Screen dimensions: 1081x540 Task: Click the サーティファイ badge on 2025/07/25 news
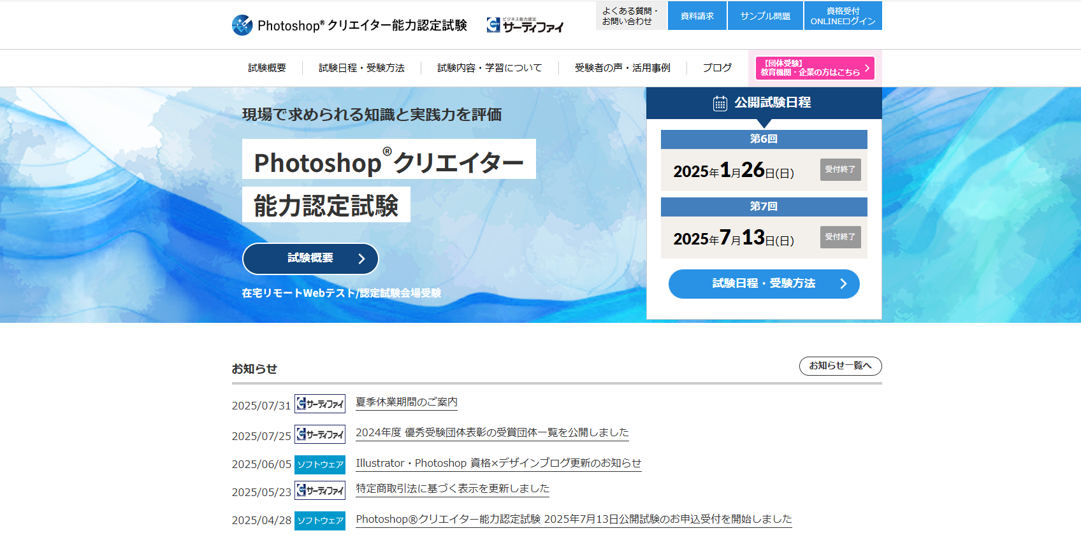pos(320,434)
